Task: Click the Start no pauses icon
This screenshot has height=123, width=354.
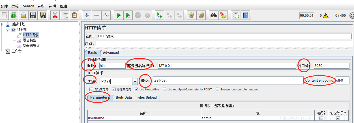Action: click(128, 15)
